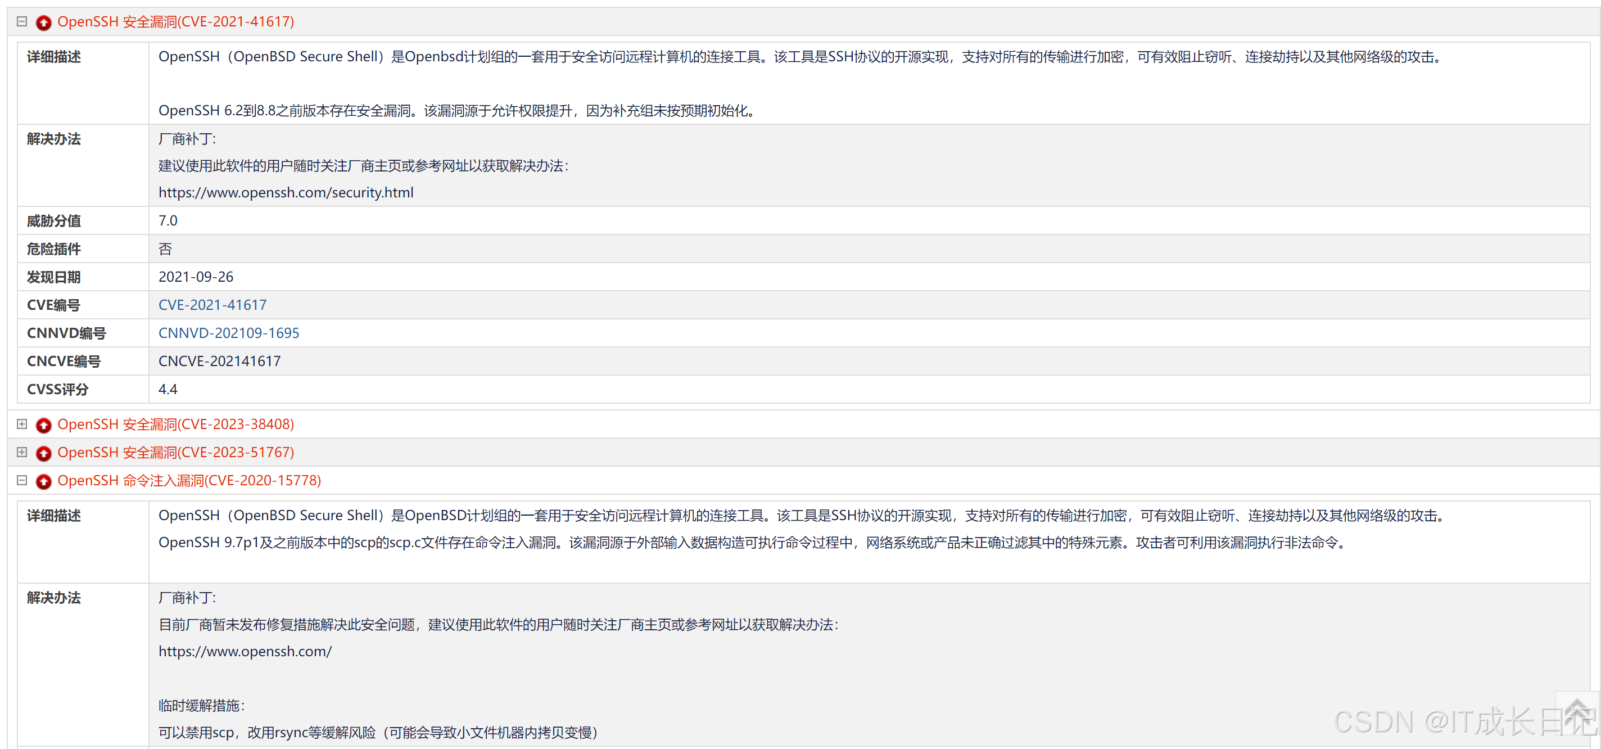Select the discovery date 2021-09-26

[196, 277]
